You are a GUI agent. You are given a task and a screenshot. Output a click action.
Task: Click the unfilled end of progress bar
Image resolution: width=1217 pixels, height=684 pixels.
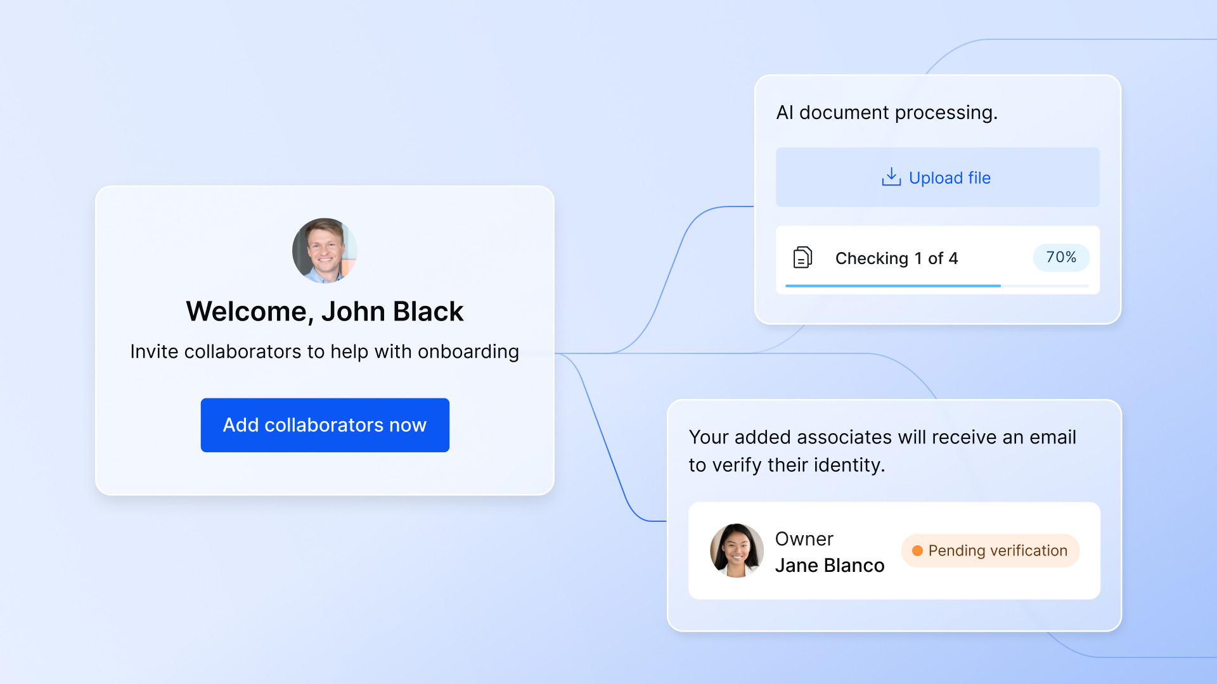tap(1046, 286)
